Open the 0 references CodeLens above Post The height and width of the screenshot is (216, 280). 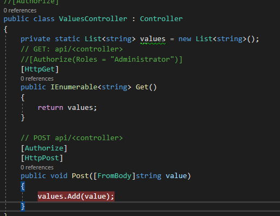pos(37,167)
